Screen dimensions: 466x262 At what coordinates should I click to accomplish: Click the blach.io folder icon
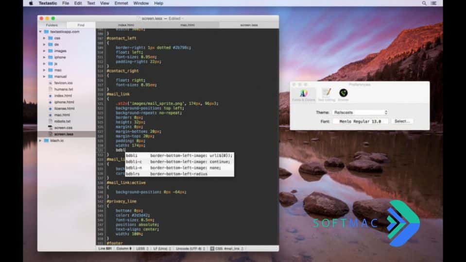[46, 141]
